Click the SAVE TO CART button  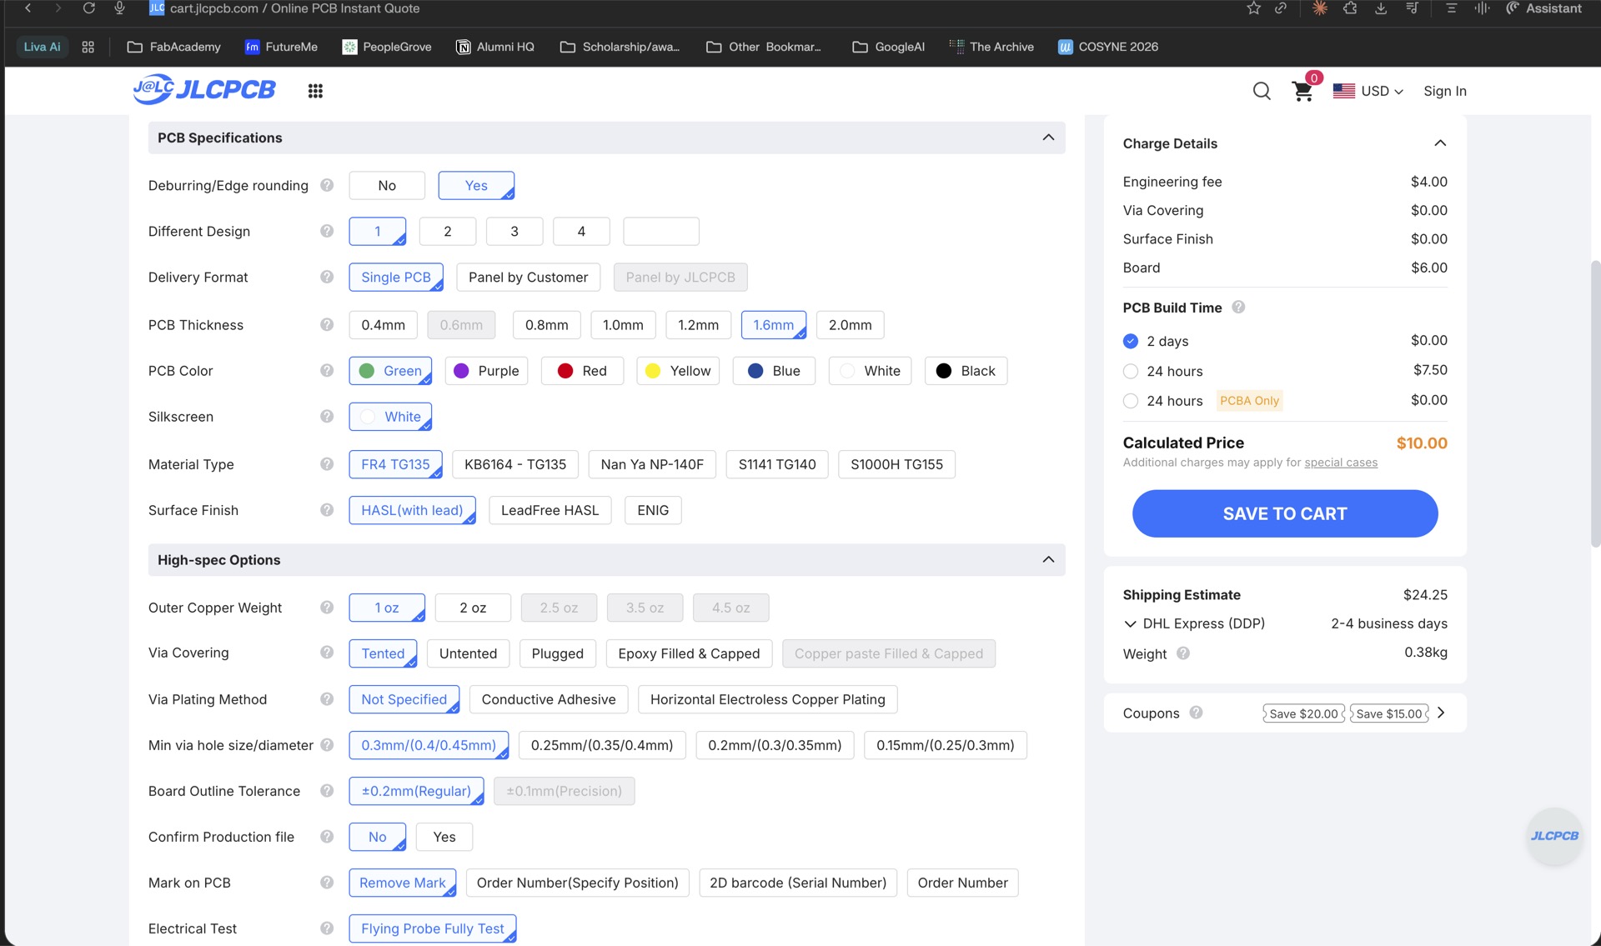[x=1284, y=513]
